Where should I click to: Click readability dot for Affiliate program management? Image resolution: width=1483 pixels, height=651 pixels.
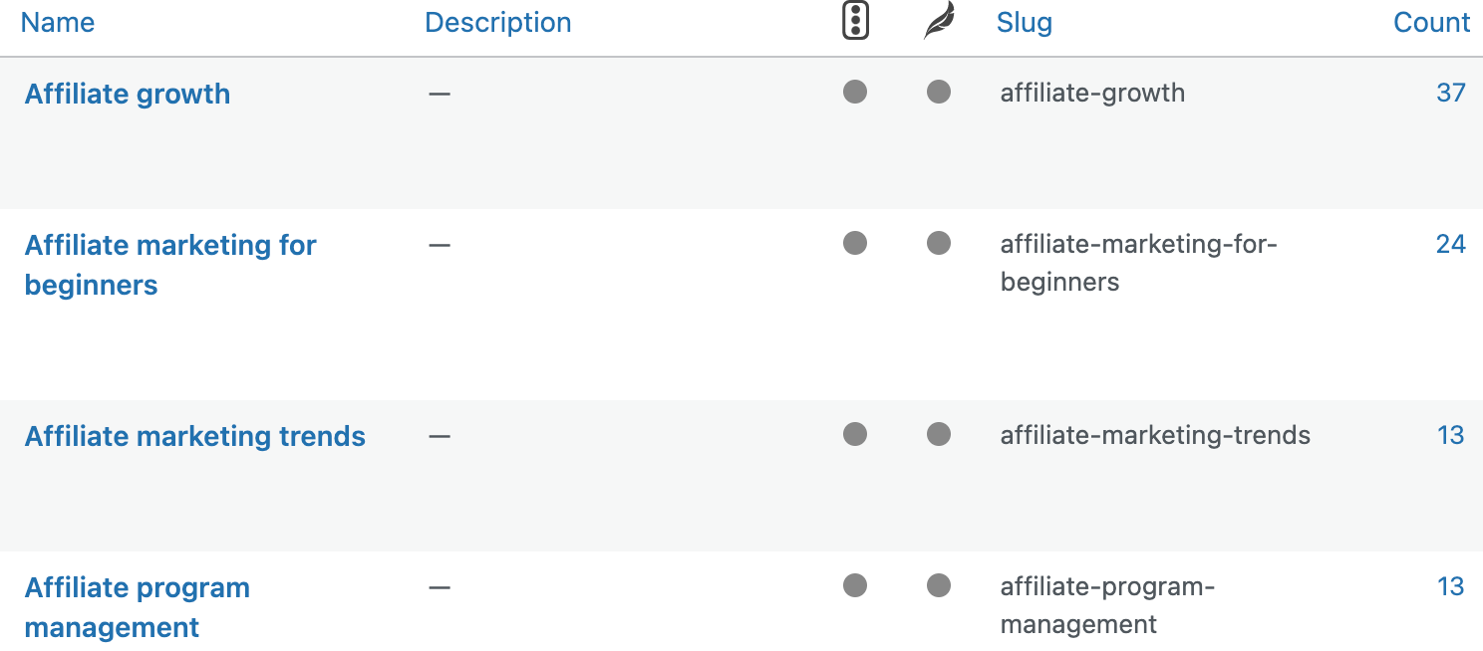(x=939, y=586)
